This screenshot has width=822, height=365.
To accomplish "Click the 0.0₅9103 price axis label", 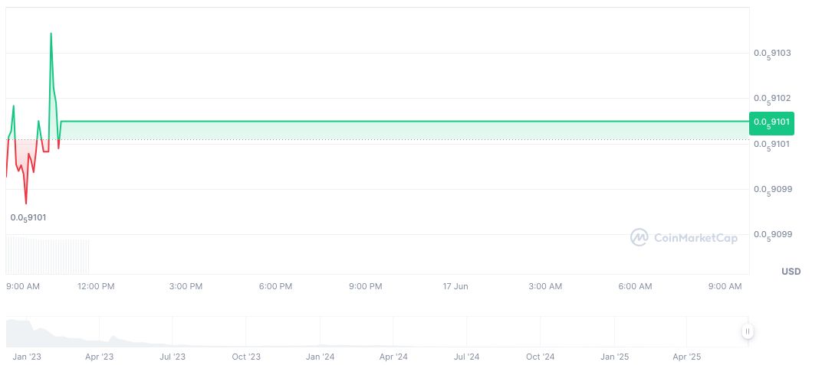I will click(772, 54).
